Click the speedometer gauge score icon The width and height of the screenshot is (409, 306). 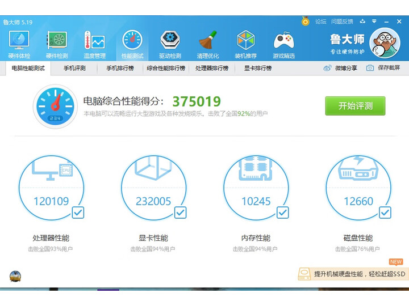tap(55, 107)
